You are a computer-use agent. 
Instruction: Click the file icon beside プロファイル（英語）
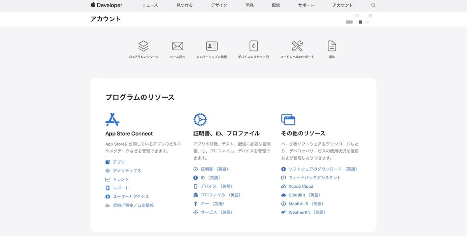(196, 195)
